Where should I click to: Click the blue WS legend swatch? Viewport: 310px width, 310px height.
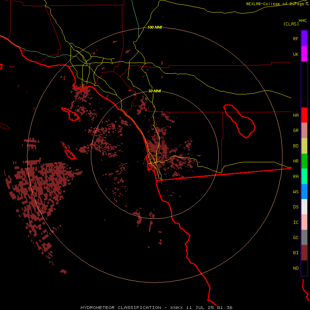304,192
